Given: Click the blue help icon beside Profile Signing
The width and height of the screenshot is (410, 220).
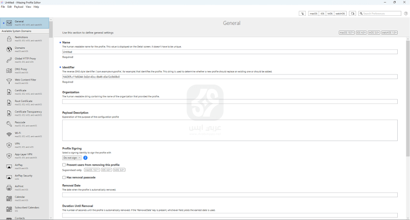Looking at the screenshot, I should click(85, 158).
